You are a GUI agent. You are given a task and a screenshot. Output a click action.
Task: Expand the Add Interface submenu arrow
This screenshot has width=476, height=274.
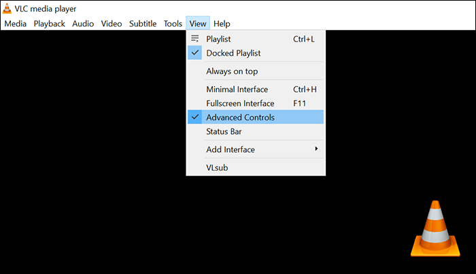pos(316,149)
